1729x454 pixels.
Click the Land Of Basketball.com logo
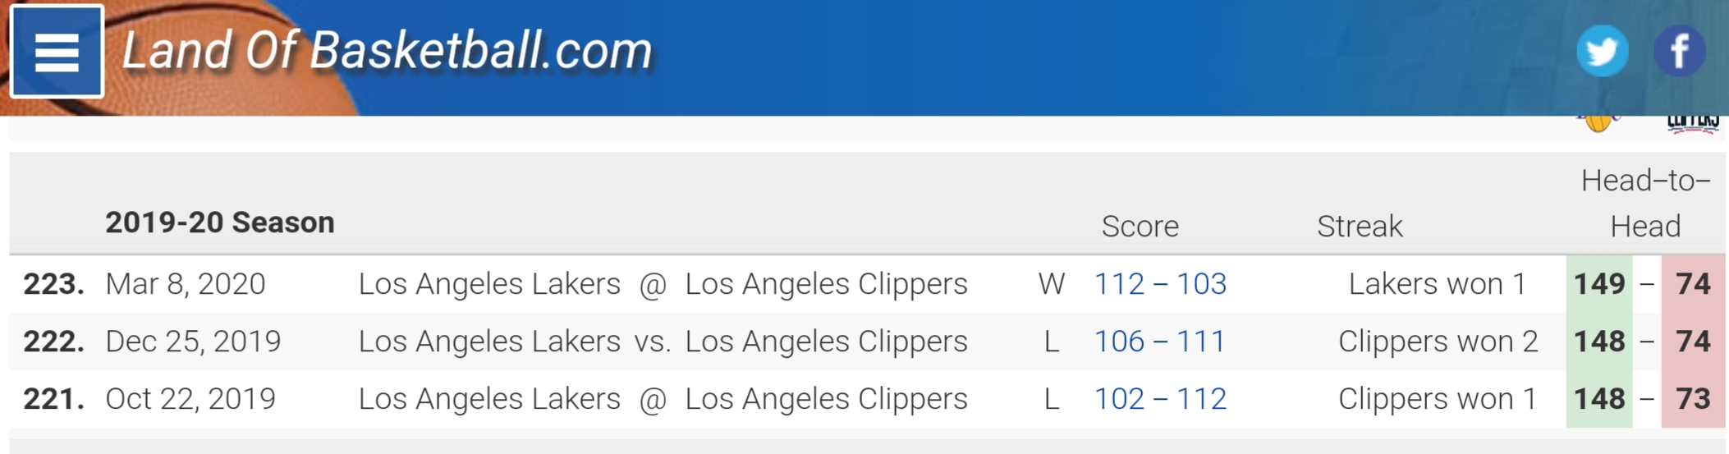[387, 51]
